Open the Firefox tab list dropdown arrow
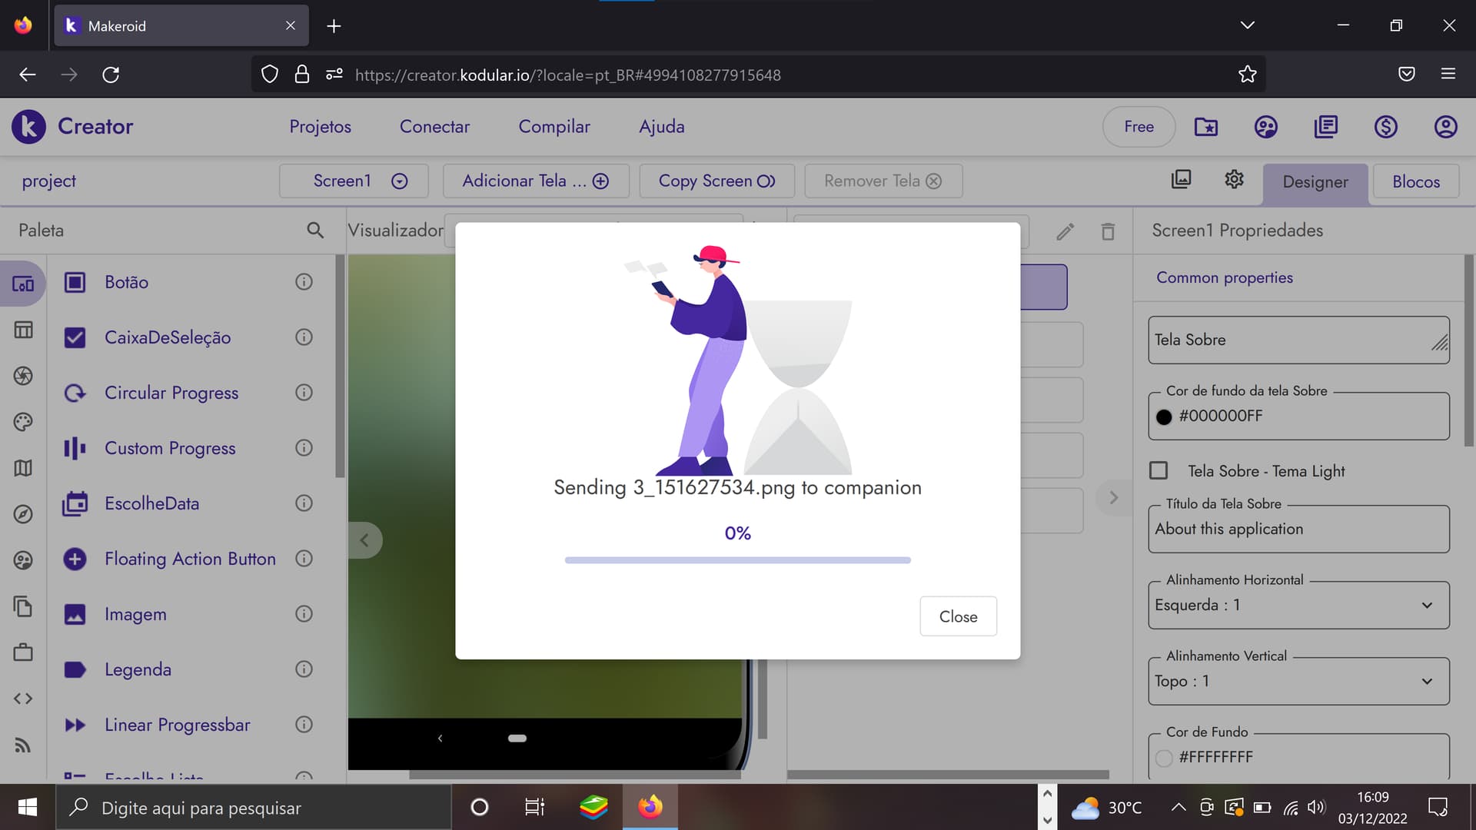This screenshot has height=830, width=1476. tap(1248, 25)
